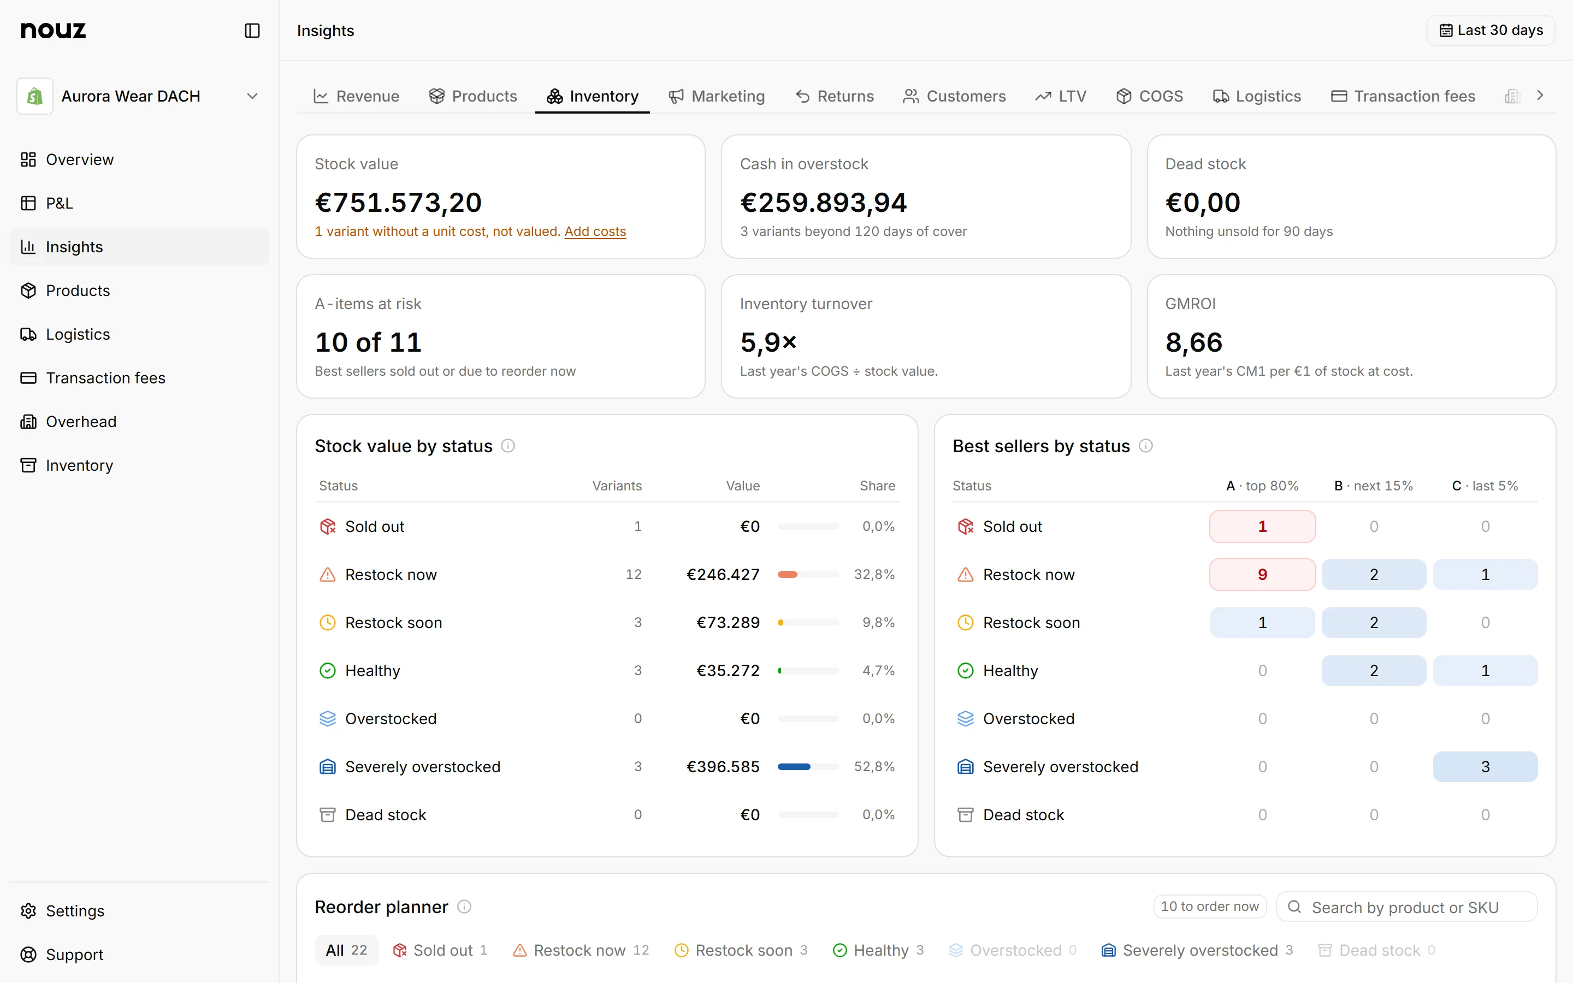Screen dimensions: 1573x983
Task: Open info icon for Best sellers by status
Action: (x=1146, y=446)
